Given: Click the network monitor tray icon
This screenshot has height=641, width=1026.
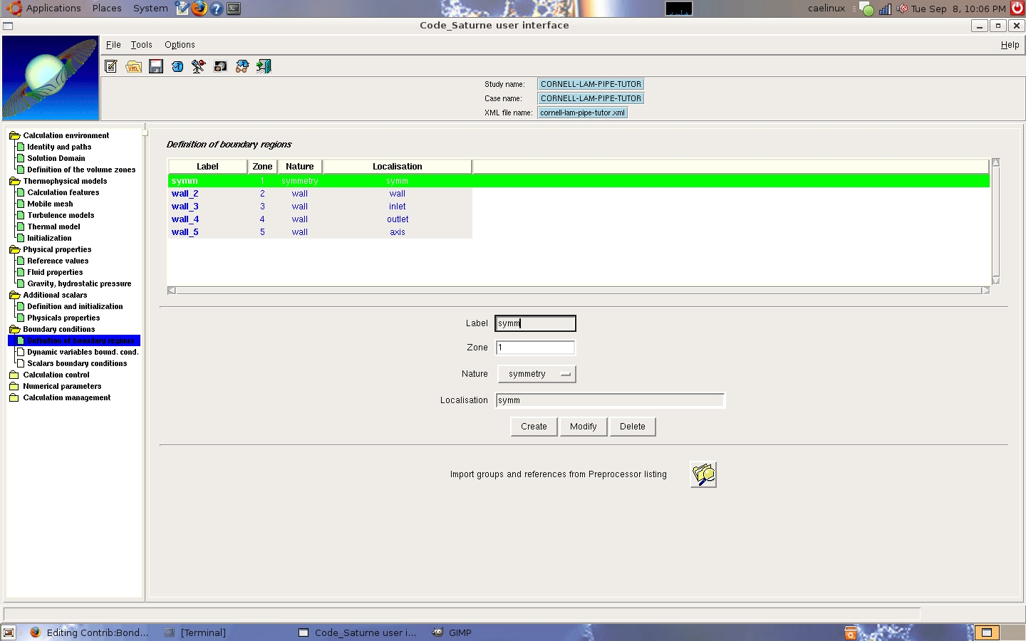Looking at the screenshot, I should click(885, 9).
